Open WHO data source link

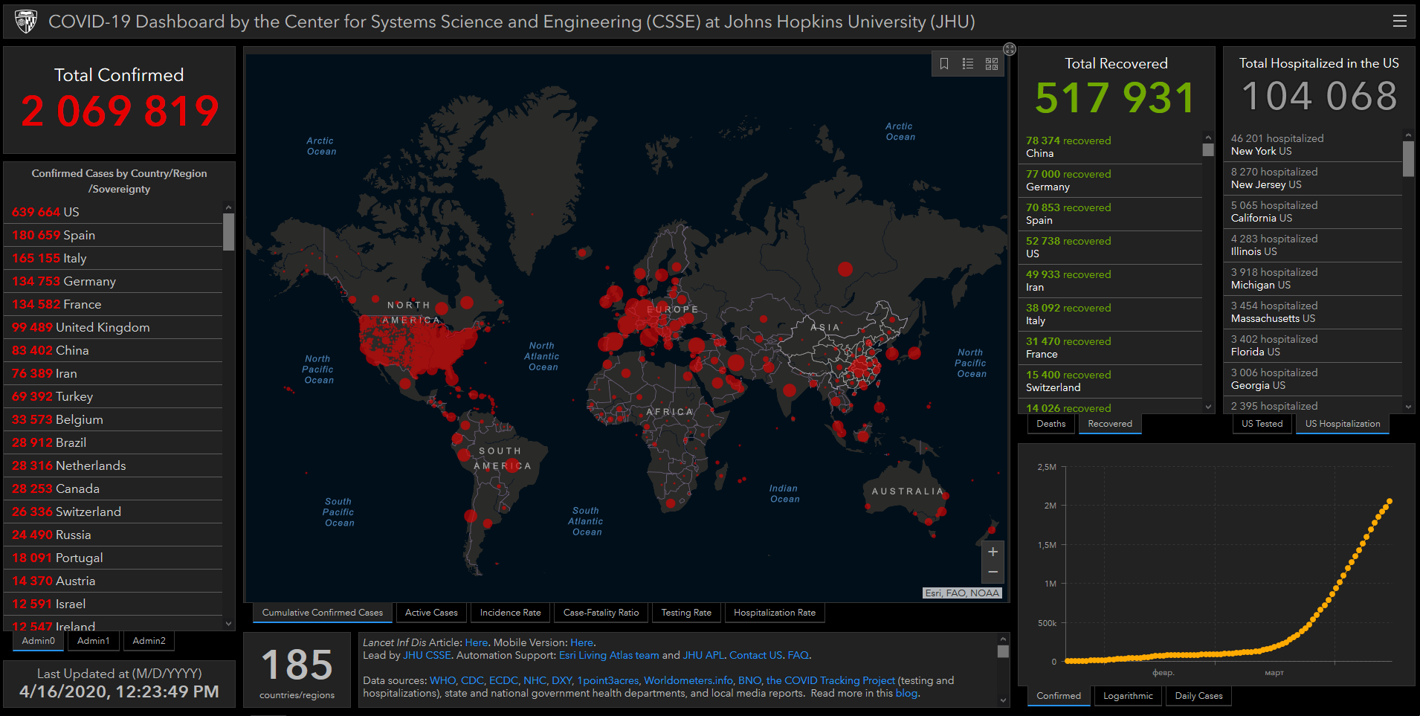pyautogui.click(x=442, y=680)
